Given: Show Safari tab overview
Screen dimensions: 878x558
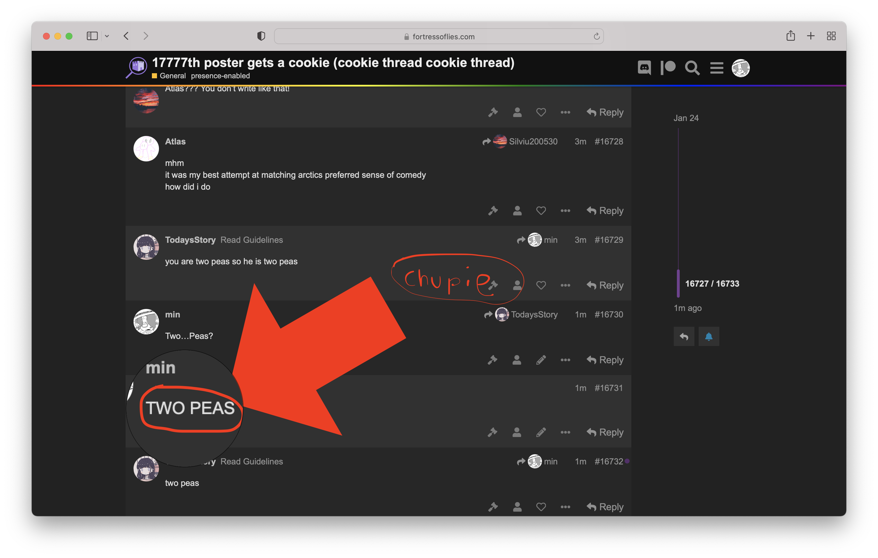Looking at the screenshot, I should click(x=831, y=36).
